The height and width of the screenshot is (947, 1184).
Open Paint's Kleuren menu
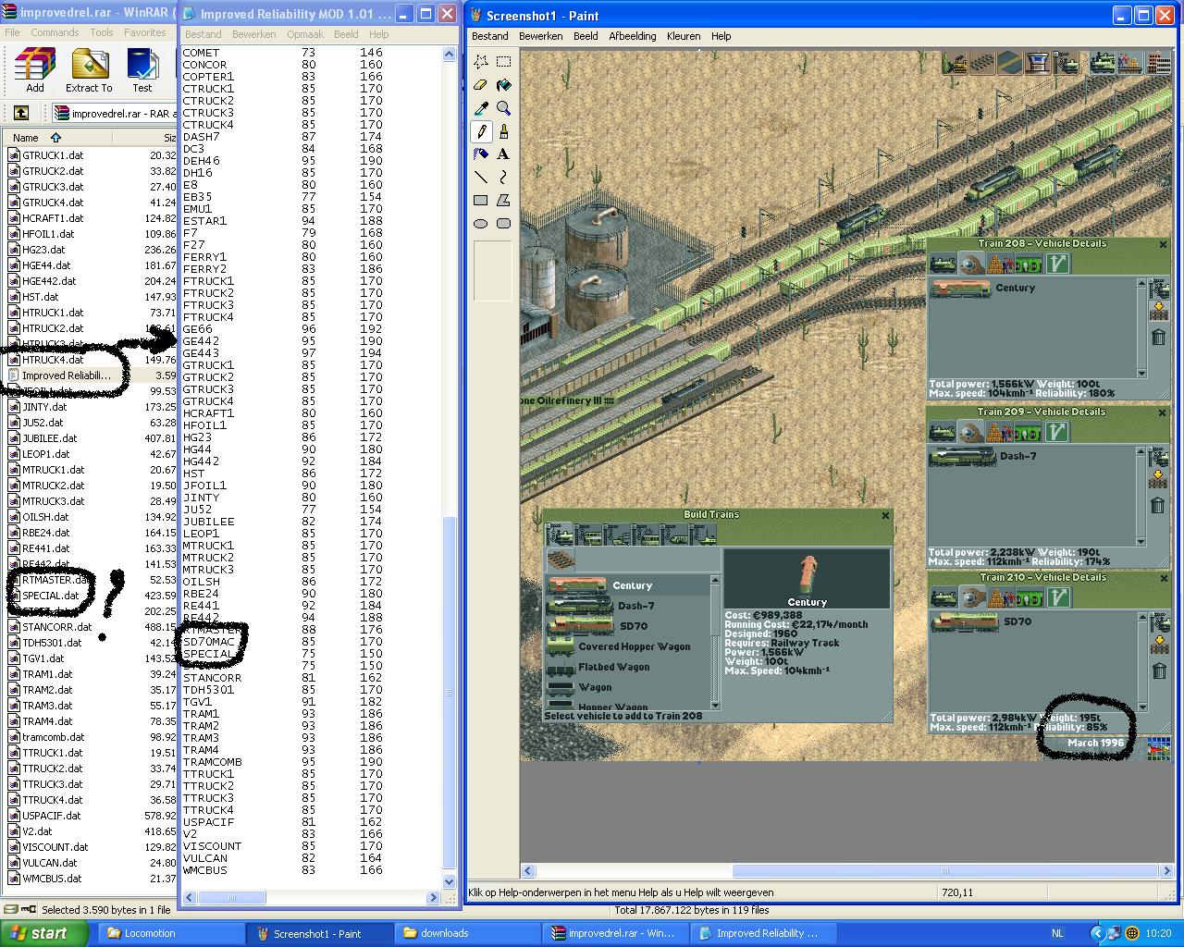[684, 36]
